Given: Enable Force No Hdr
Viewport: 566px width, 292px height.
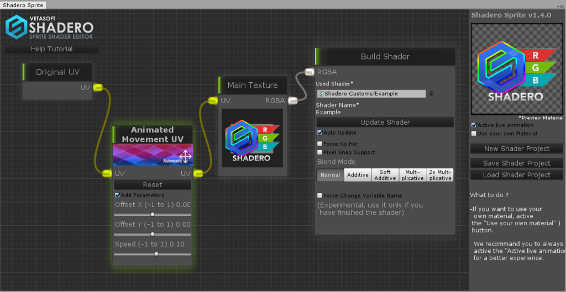Looking at the screenshot, I should [320, 144].
